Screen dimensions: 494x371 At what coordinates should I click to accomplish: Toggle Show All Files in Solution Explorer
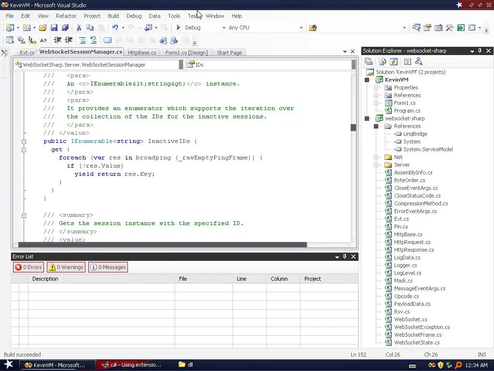(x=383, y=61)
